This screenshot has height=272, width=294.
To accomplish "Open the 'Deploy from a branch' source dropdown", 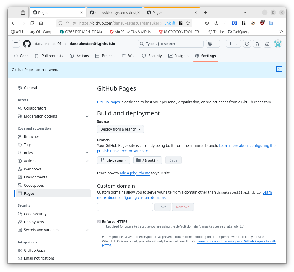I will click(x=121, y=129).
